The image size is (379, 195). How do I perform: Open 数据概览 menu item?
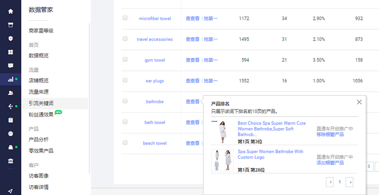(x=39, y=56)
